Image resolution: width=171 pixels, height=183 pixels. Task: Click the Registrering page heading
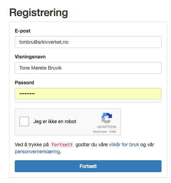[x=39, y=13]
